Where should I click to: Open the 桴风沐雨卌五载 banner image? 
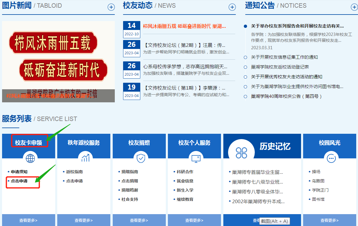tap(58, 61)
